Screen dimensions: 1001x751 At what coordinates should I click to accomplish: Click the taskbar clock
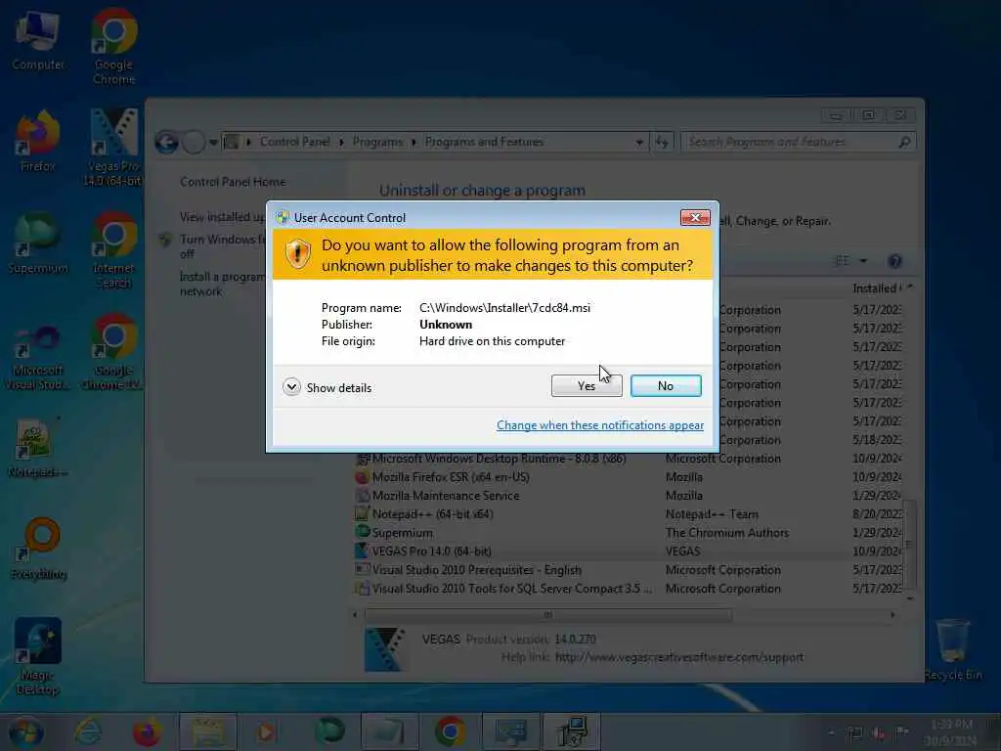(x=951, y=732)
